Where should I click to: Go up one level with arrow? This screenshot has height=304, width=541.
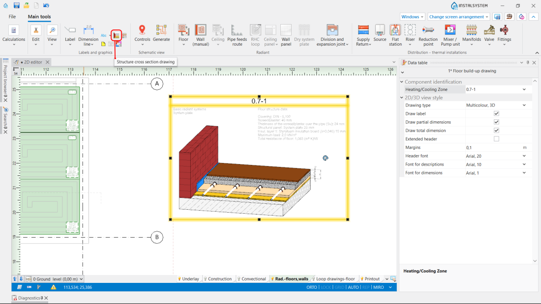point(15,279)
